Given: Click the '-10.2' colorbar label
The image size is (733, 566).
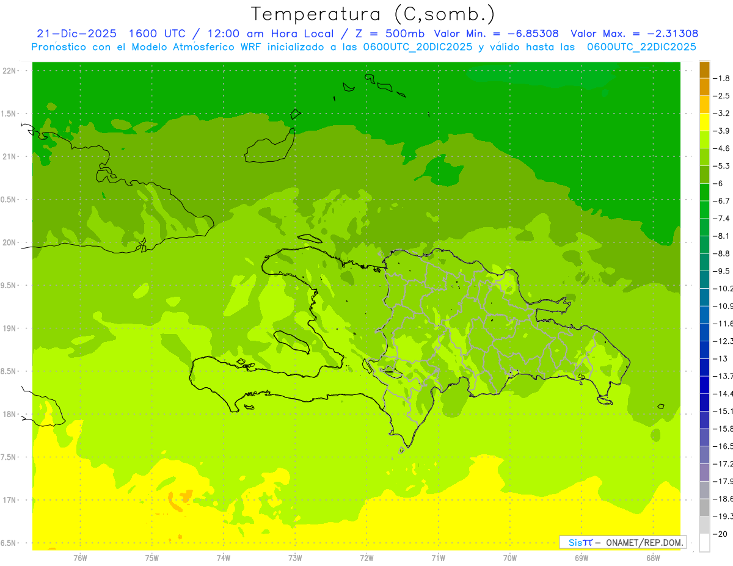Looking at the screenshot, I should tap(723, 289).
